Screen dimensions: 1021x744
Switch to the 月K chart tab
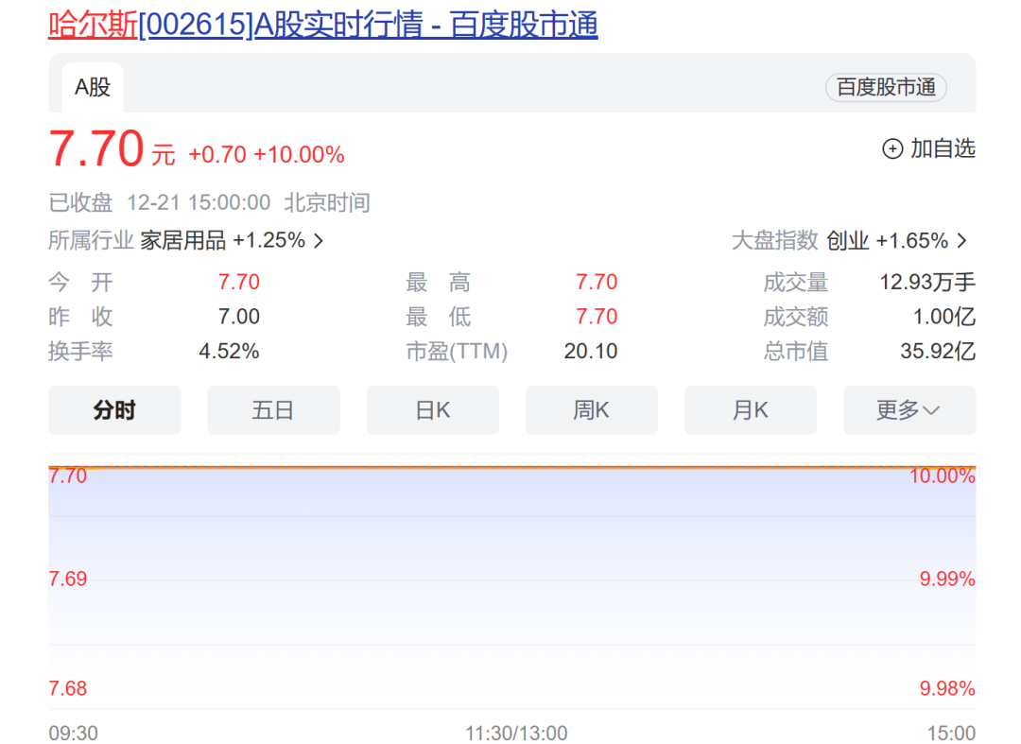point(750,410)
